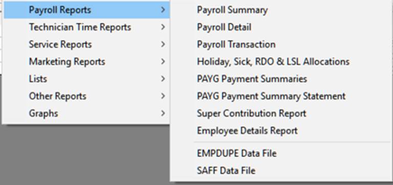393x185 pixels.
Task: Click the arrow beside Payroll Reports
Action: [x=163, y=10]
